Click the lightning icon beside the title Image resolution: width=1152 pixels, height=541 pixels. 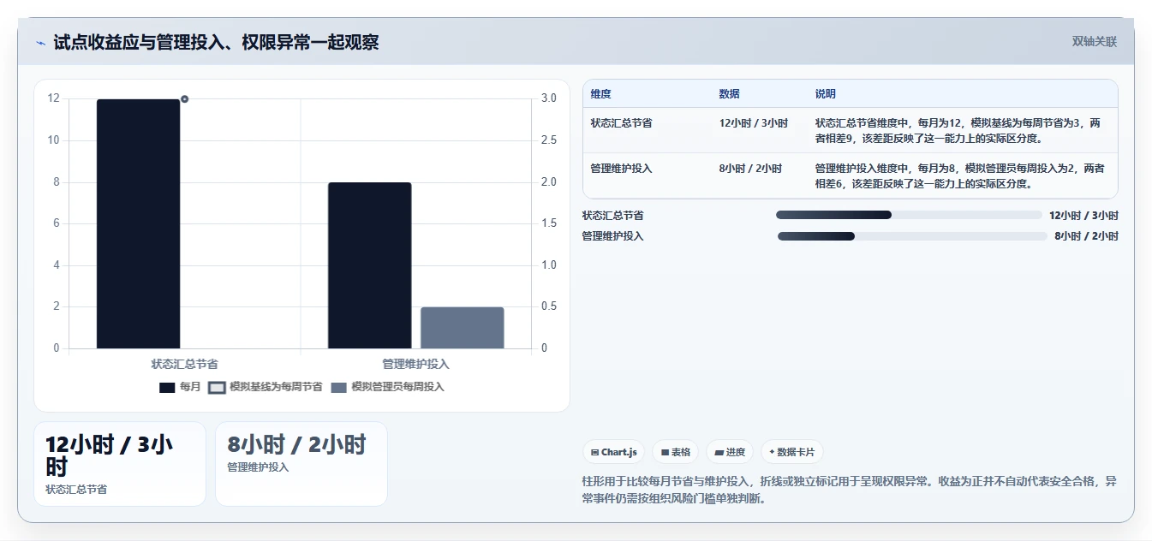(x=40, y=43)
